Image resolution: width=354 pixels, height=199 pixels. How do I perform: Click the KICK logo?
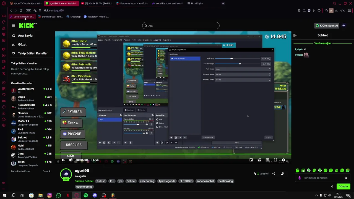28,26
